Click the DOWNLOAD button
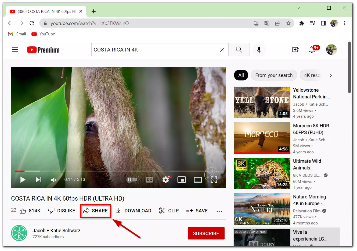 point(134,211)
